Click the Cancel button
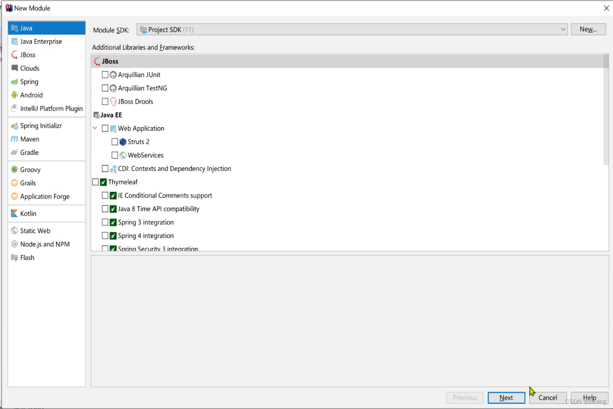This screenshot has width=613, height=409. pos(548,398)
